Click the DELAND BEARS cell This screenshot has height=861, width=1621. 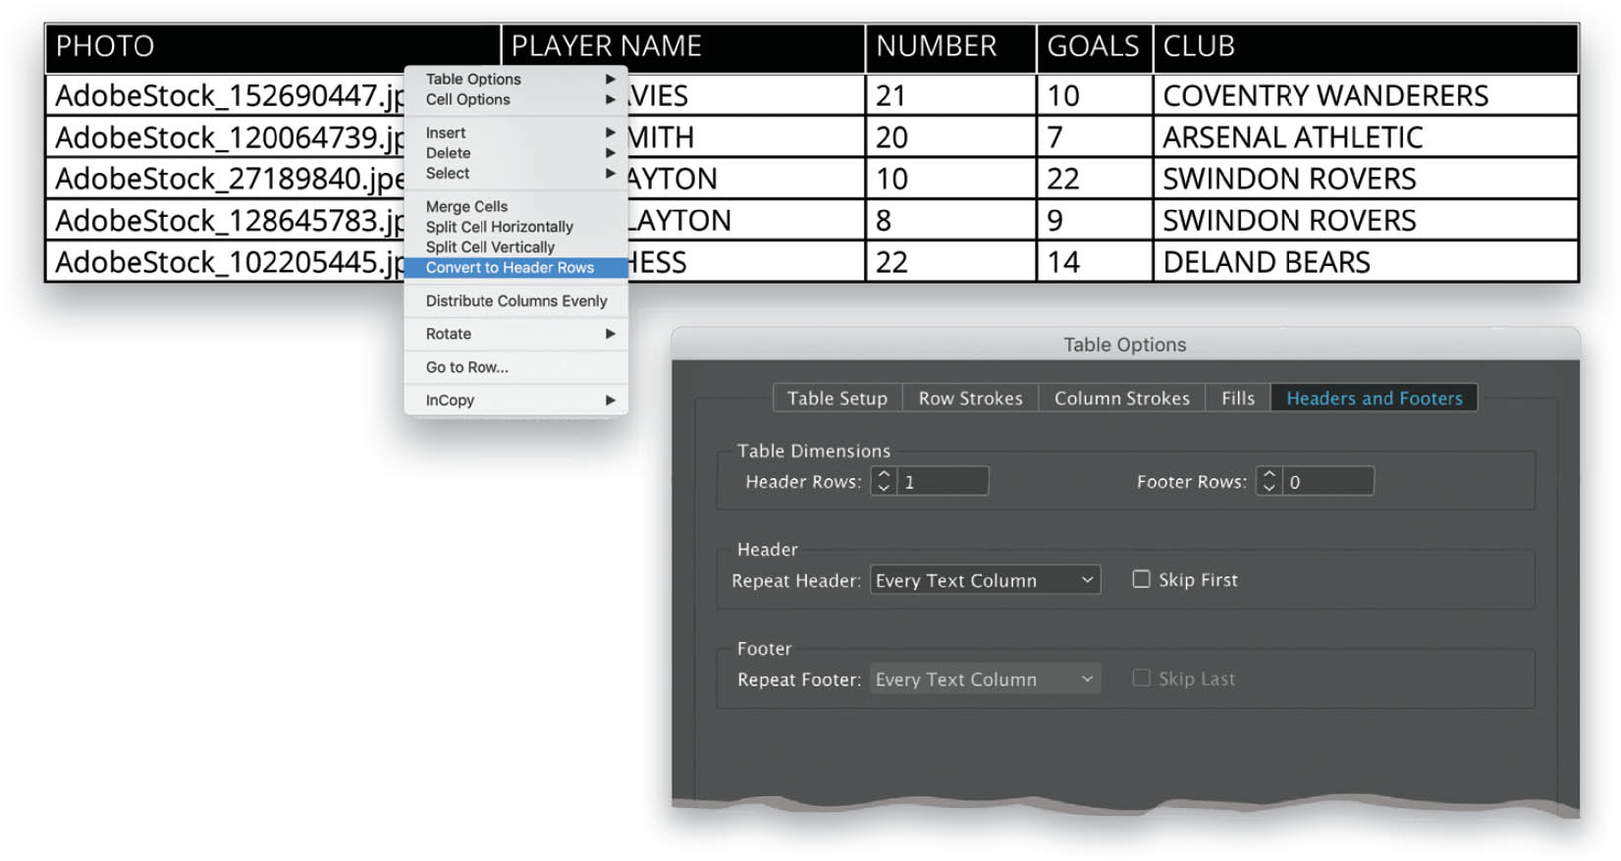pos(1366,262)
